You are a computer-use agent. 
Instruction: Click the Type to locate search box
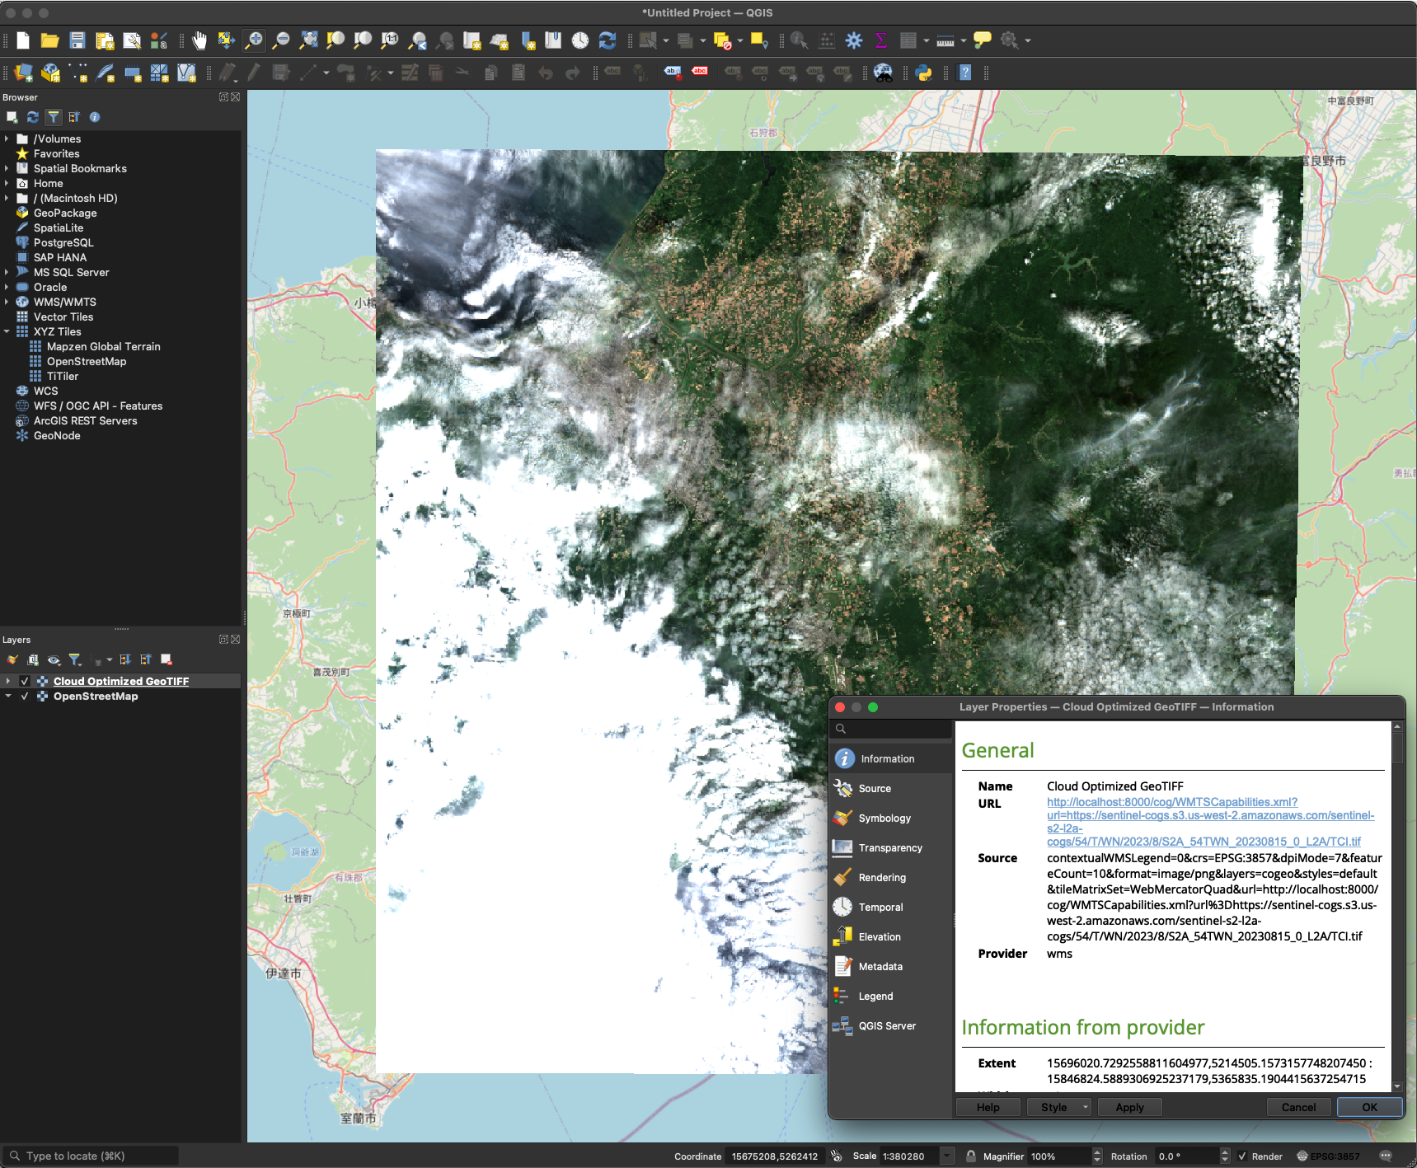91,1156
